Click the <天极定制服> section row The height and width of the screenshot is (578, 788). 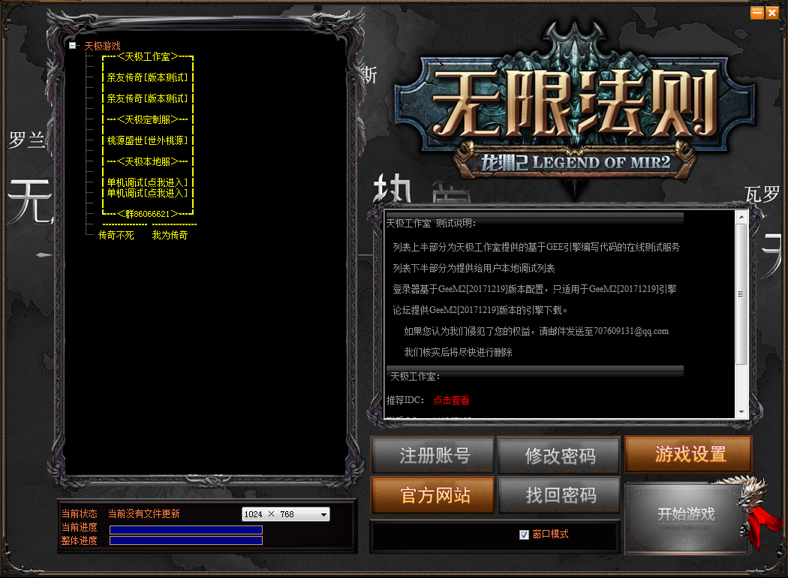pyautogui.click(x=147, y=119)
